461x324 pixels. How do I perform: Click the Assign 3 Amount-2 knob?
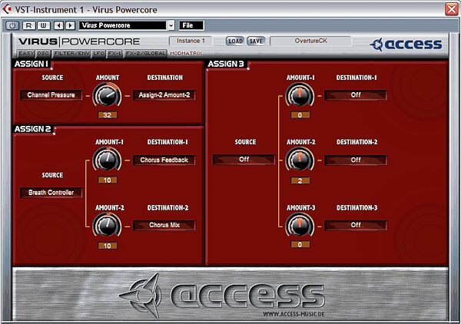click(300, 160)
